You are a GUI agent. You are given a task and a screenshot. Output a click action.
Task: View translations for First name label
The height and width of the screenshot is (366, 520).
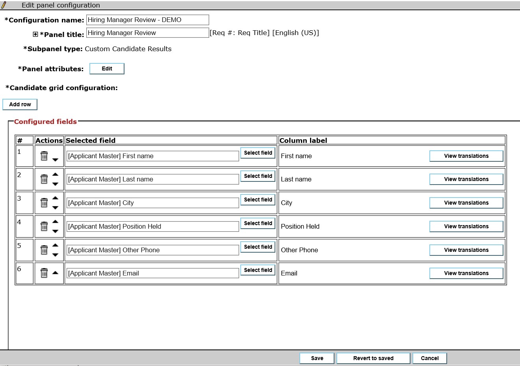pyautogui.click(x=466, y=156)
